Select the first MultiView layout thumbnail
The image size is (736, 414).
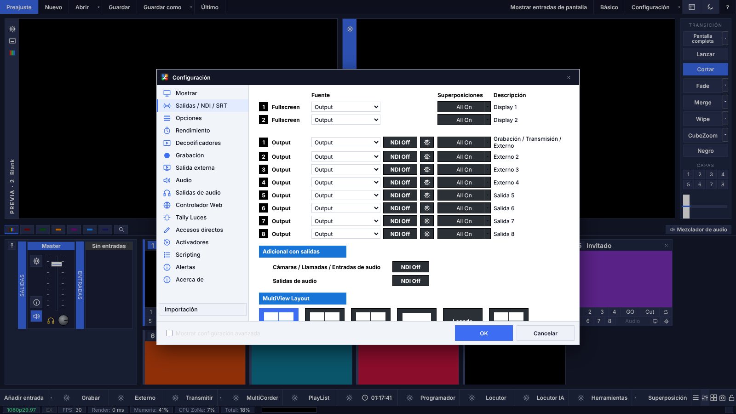[279, 315]
